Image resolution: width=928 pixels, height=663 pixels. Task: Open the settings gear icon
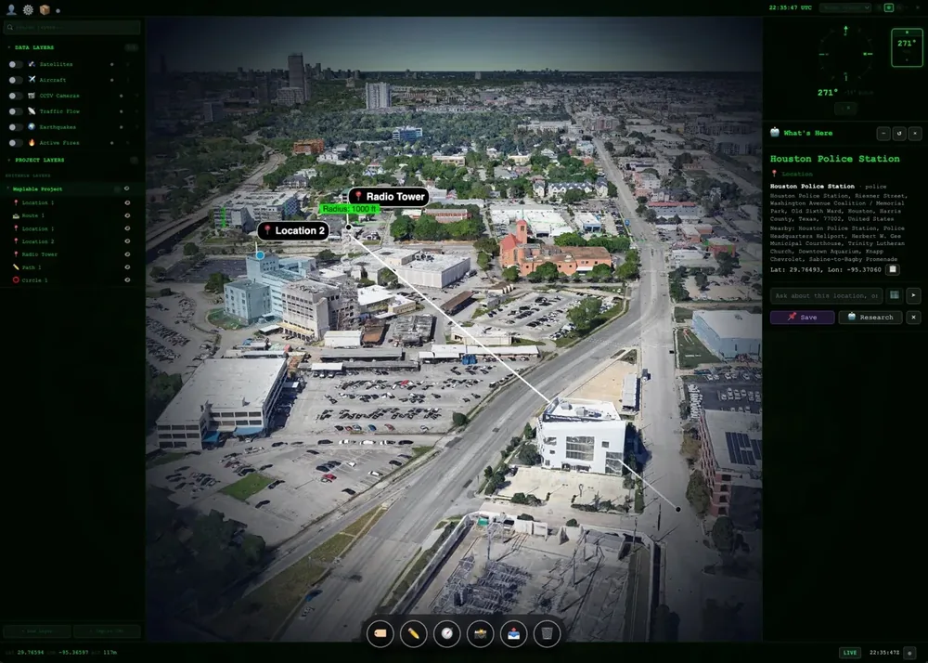pyautogui.click(x=28, y=9)
